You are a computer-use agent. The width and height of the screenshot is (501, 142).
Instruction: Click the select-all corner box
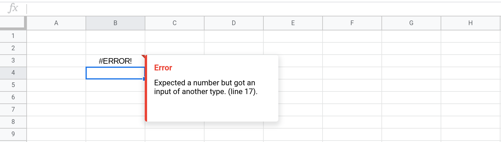point(13,23)
